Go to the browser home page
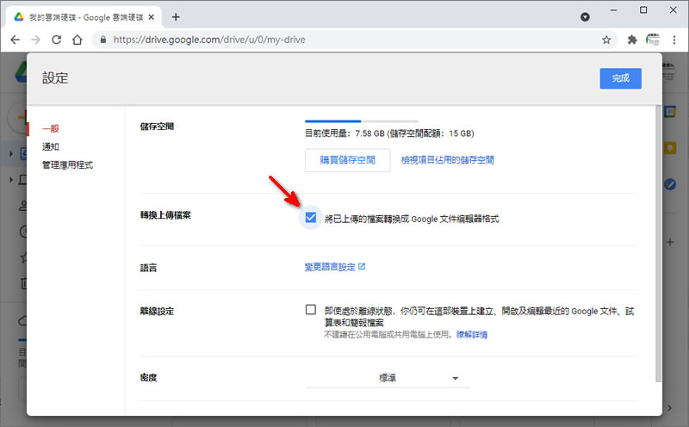This screenshot has height=427, width=689. 78,40
